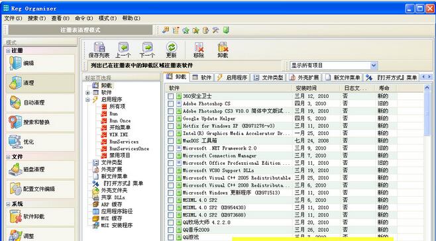Select 清理 cleanup mode in sidebar
The width and height of the screenshot is (436, 241).
(40, 83)
